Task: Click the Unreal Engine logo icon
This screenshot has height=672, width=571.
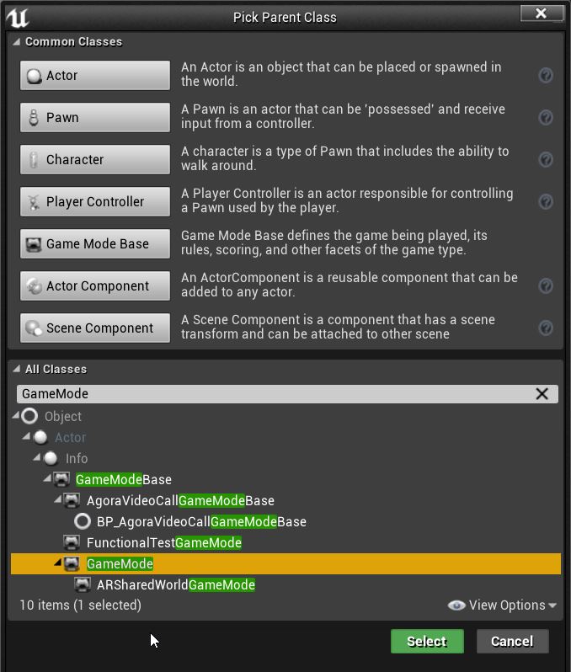Action: pyautogui.click(x=18, y=18)
